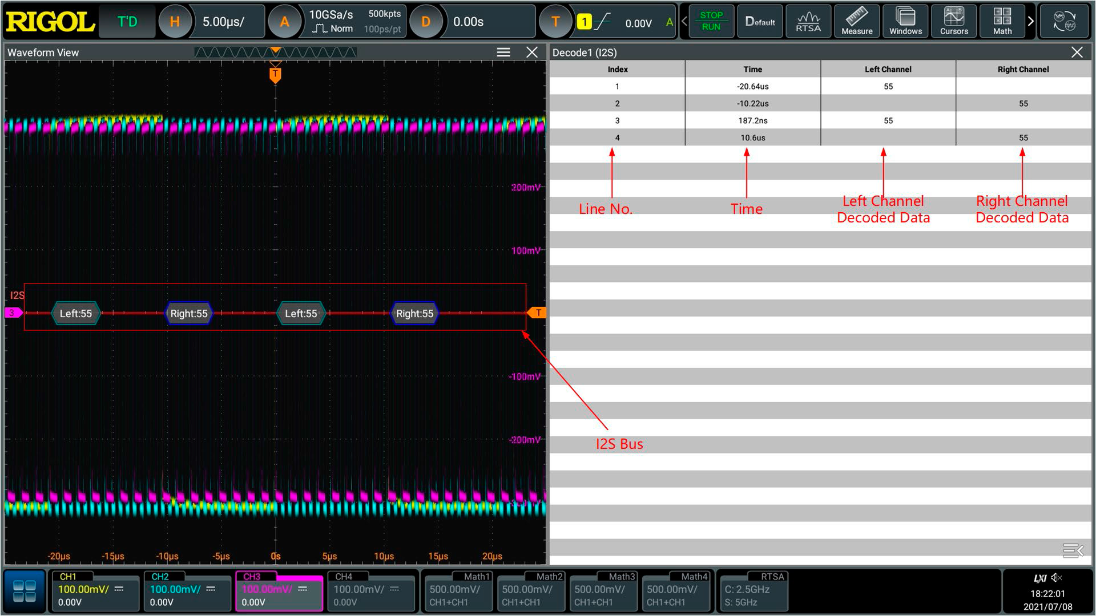Open the Measure tool
This screenshot has height=616, width=1096.
pos(856,22)
